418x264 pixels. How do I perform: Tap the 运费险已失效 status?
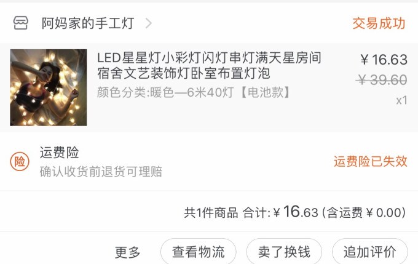point(370,161)
